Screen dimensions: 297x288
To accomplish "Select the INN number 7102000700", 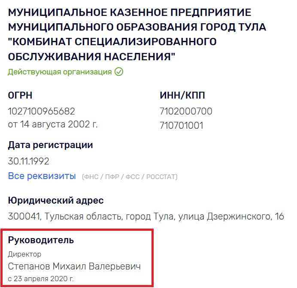I will pyautogui.click(x=186, y=111).
